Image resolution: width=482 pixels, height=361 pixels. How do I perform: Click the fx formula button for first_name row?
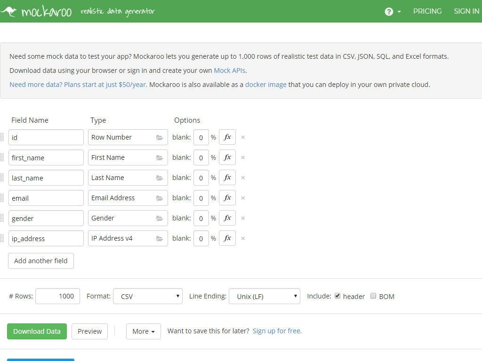[x=227, y=157]
